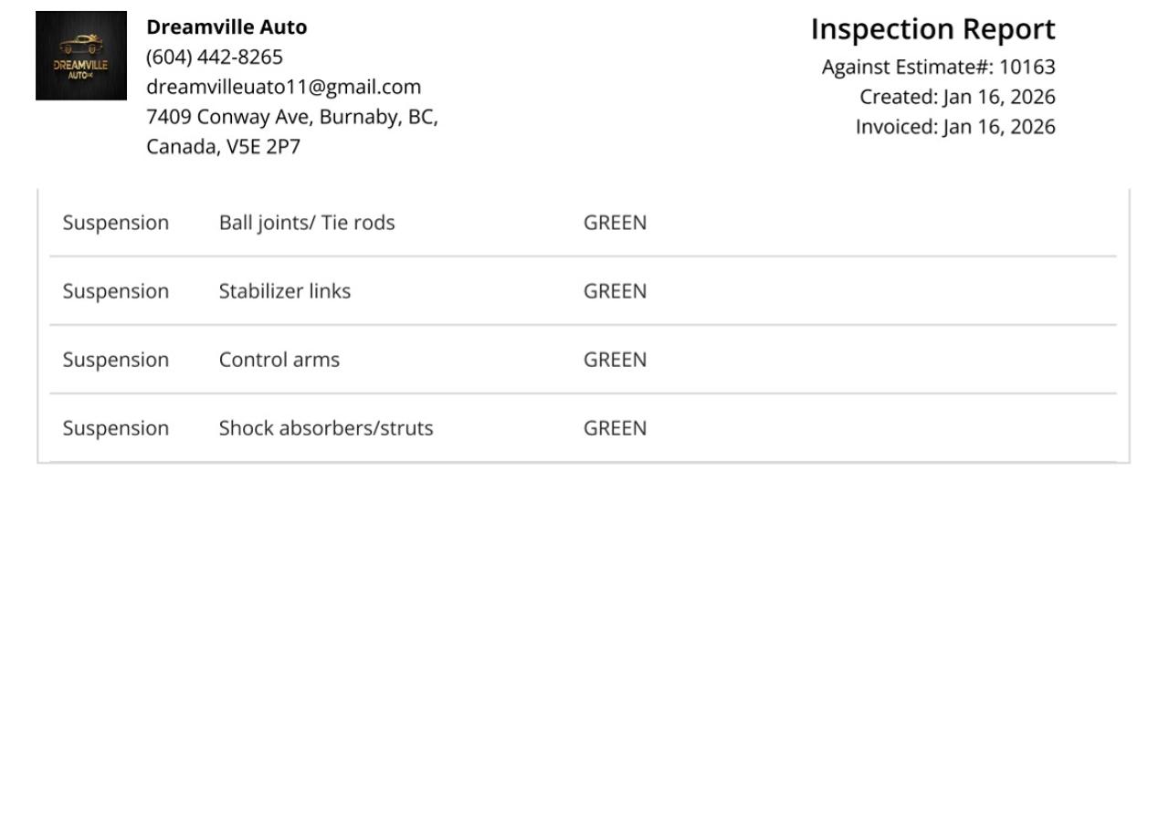Click Suspension category in the Stabilizer links row
Viewport: 1169px width, 827px height.
coord(116,292)
